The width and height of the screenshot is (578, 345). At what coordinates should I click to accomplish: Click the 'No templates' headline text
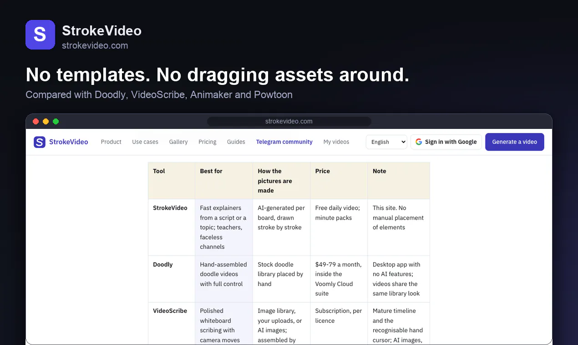(218, 74)
